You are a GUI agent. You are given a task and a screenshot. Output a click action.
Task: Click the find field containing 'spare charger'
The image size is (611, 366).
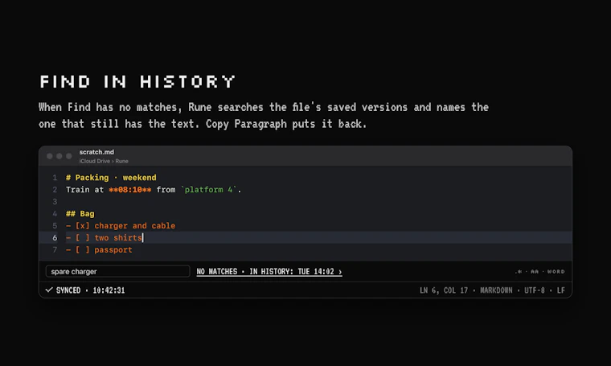pos(117,271)
